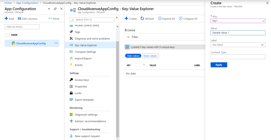Sort by the KEY column arrow

coord(144,65)
